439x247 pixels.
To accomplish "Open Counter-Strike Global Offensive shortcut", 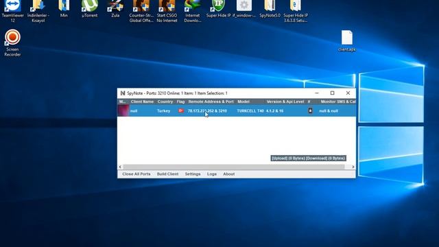I will [x=141, y=11].
